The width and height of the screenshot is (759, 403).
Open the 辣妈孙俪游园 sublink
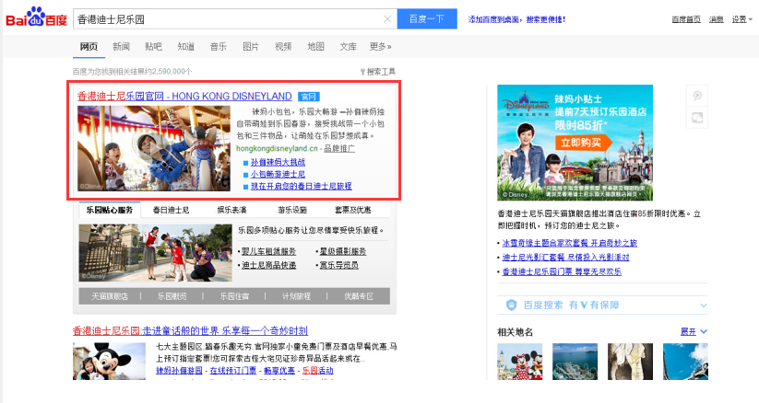(179, 371)
